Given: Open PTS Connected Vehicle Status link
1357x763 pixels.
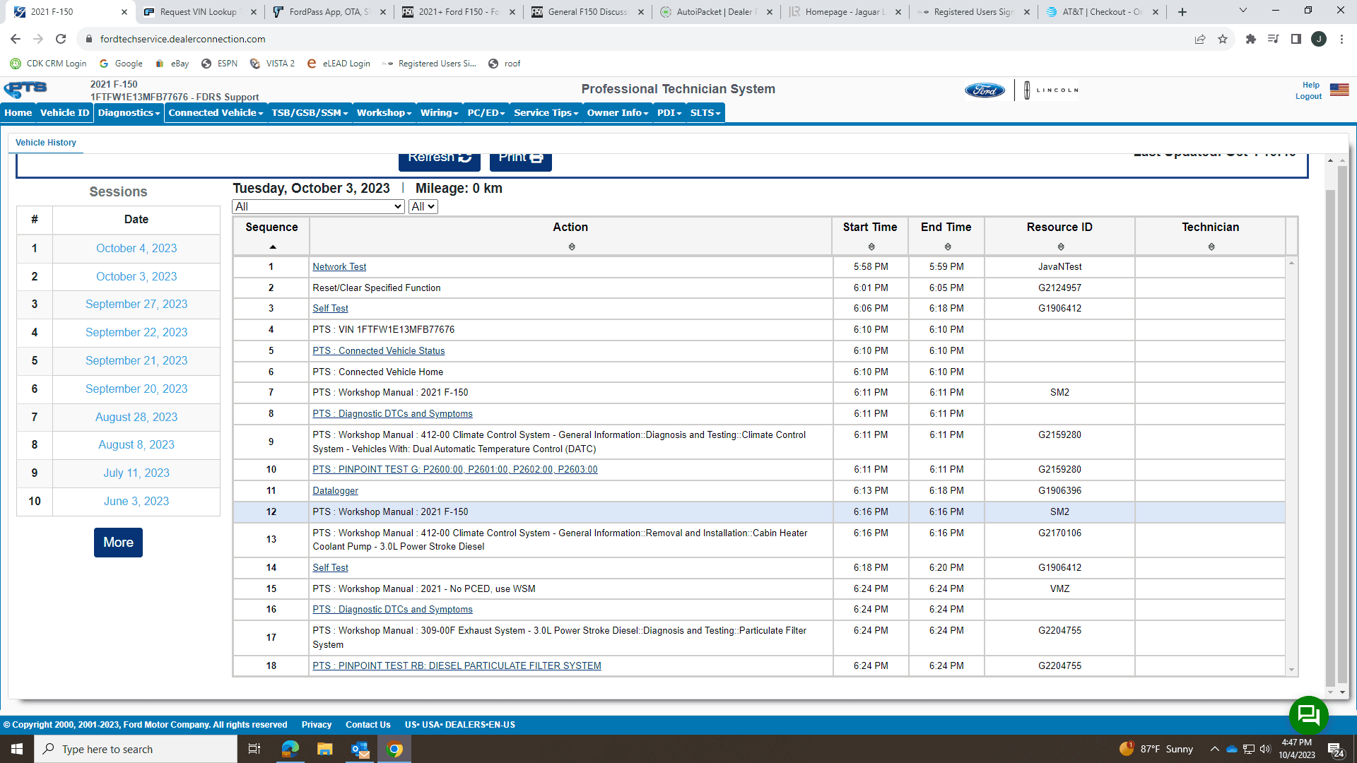Looking at the screenshot, I should 379,351.
